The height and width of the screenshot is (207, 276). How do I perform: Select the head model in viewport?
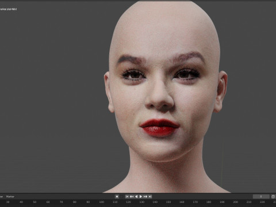[165, 96]
